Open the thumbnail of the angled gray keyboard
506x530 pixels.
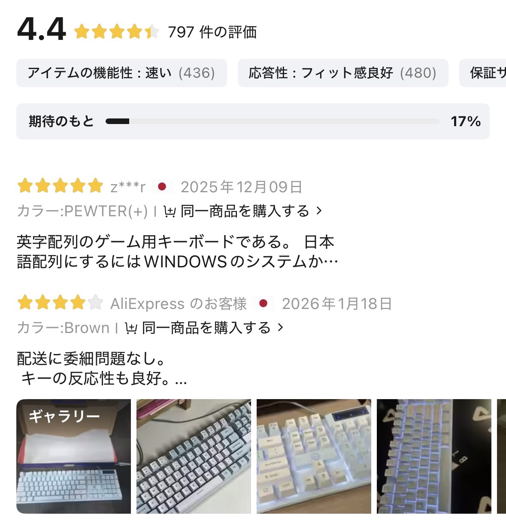point(194,456)
